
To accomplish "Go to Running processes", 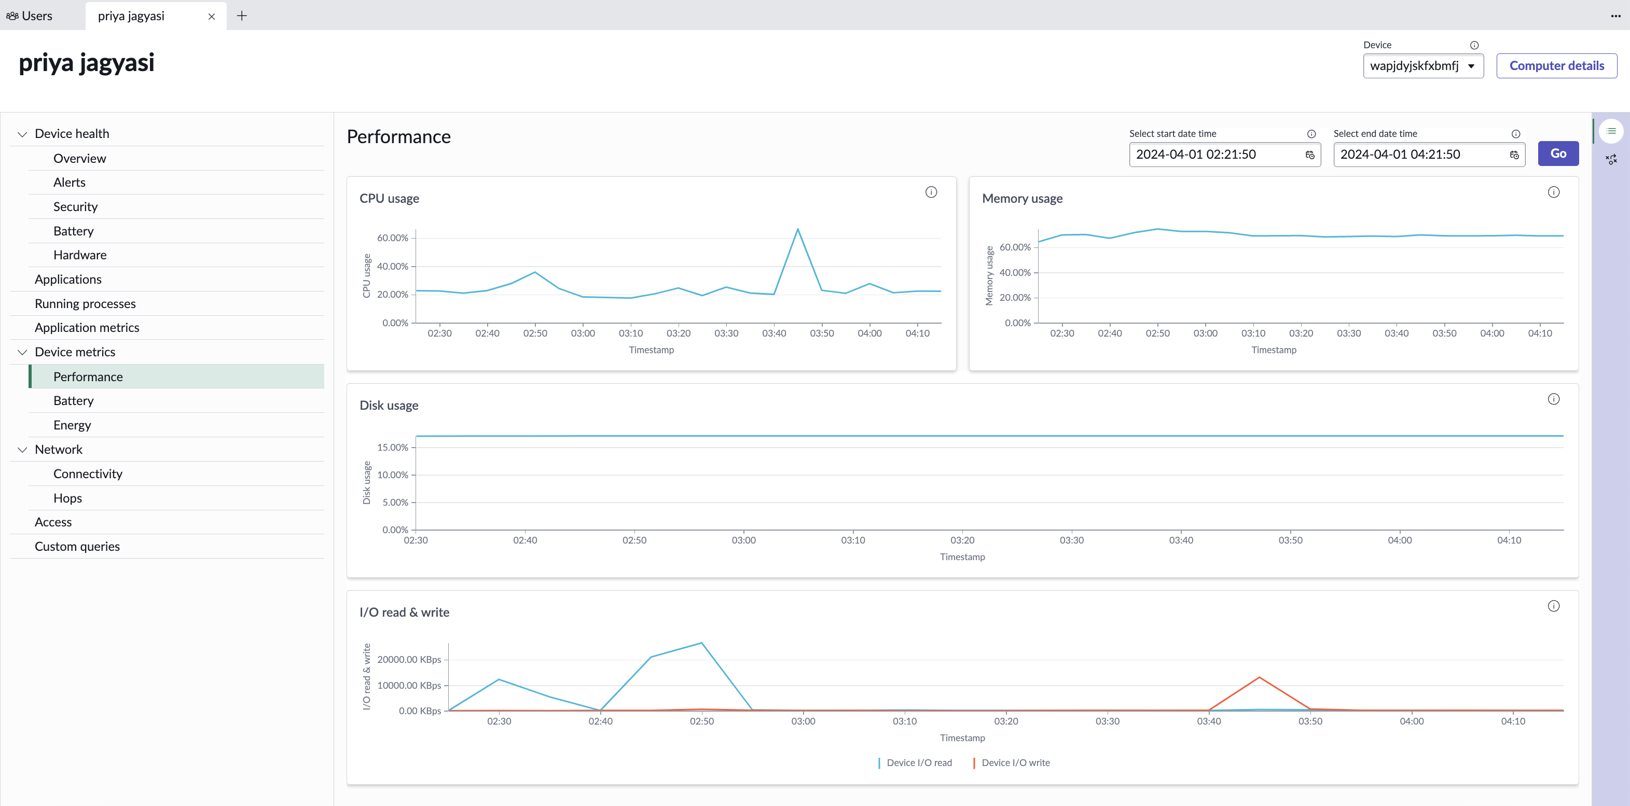I will tap(167, 303).
